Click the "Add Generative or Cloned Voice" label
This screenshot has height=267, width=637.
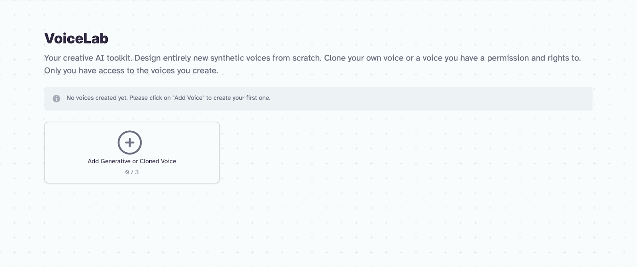132,161
